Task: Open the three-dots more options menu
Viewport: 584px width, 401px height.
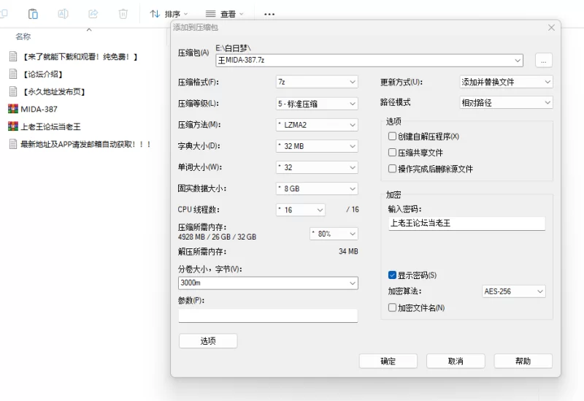Action: 269,14
